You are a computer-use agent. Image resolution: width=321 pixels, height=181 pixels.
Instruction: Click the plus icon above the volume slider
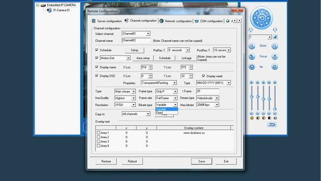pos(275,82)
